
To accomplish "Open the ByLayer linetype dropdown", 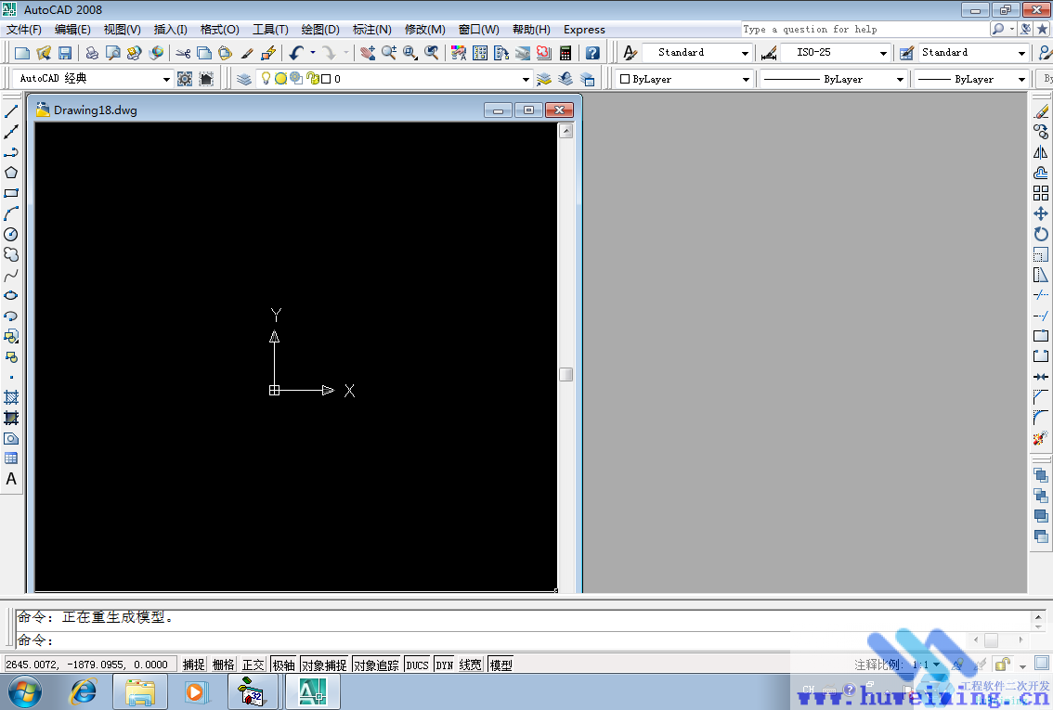I will click(x=900, y=79).
